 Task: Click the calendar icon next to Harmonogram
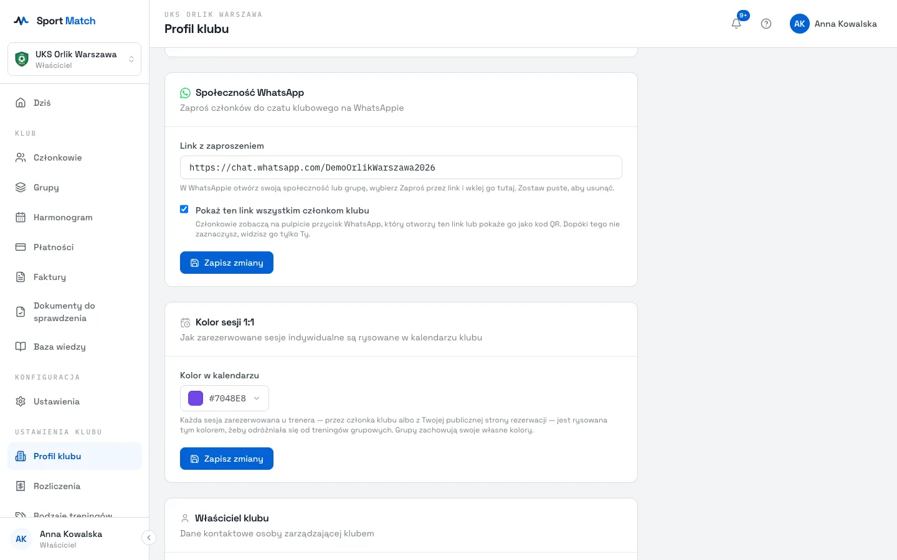[x=21, y=217]
